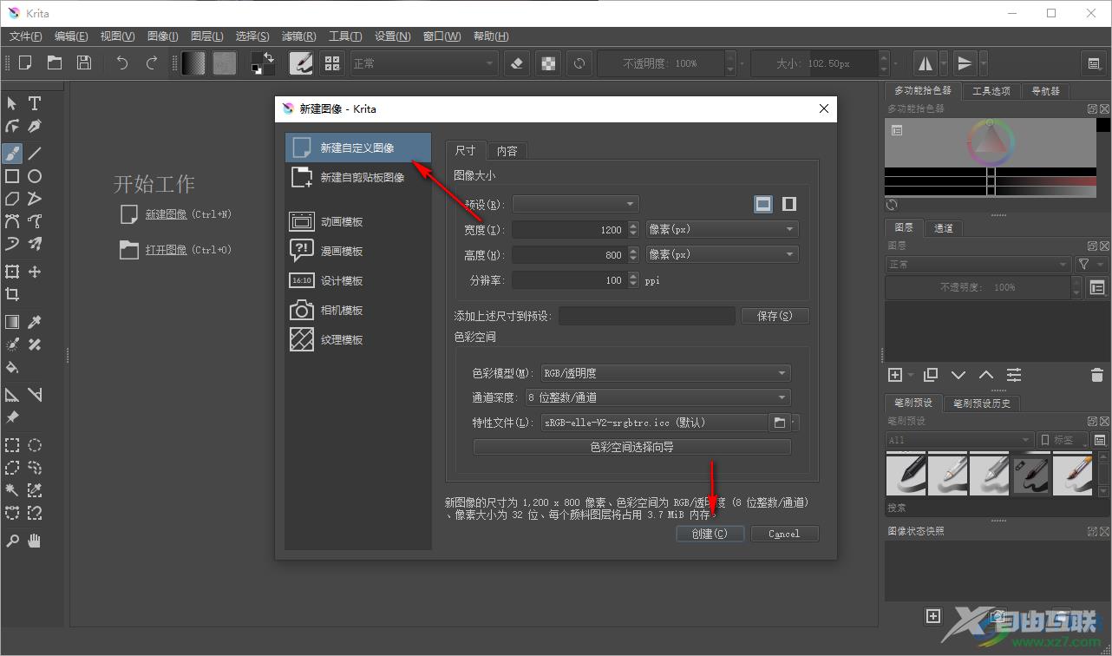Click the delete layer trash icon
Screen dimensions: 1112x656
pyautogui.click(x=1096, y=375)
